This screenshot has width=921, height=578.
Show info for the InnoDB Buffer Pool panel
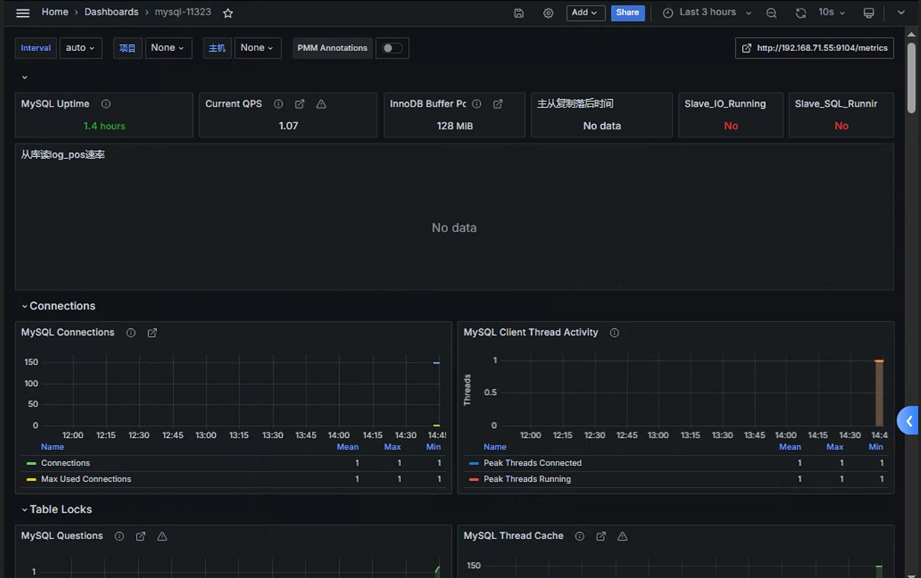pos(477,104)
